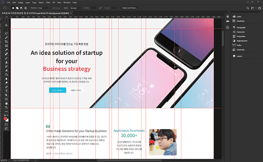Choose Intersect with selection mode
263x162 pixels.
(26, 8)
